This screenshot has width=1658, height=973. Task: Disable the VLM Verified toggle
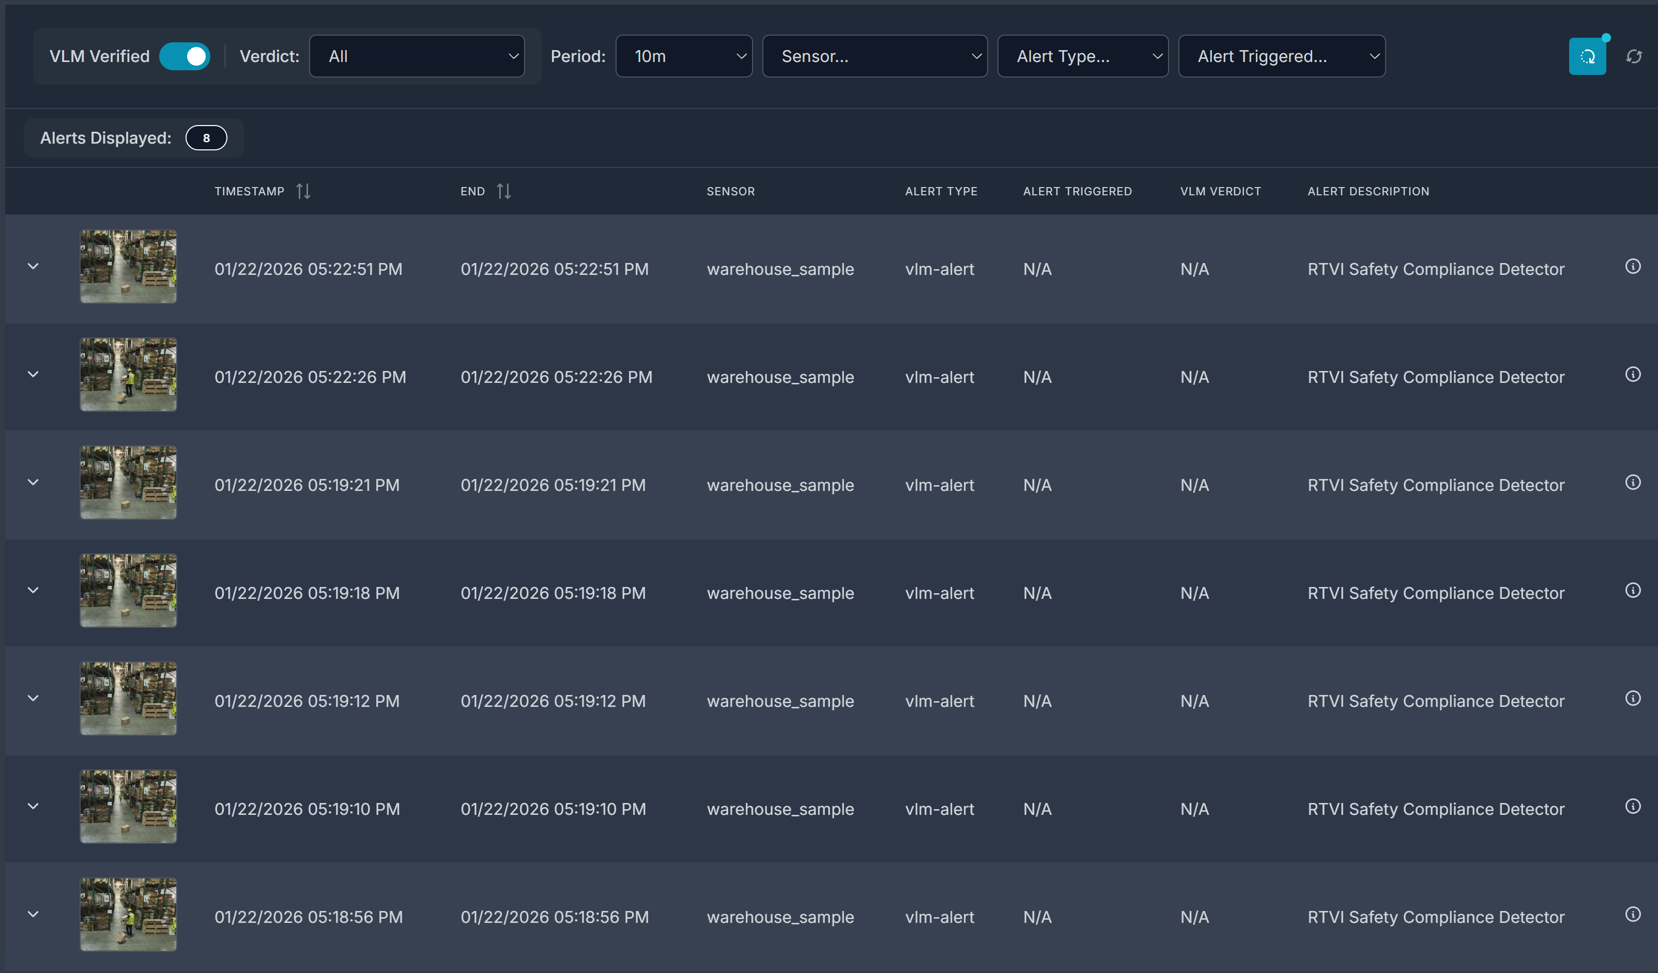click(185, 56)
